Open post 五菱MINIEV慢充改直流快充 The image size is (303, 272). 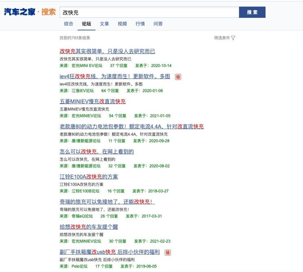pyautogui.click(x=92, y=101)
